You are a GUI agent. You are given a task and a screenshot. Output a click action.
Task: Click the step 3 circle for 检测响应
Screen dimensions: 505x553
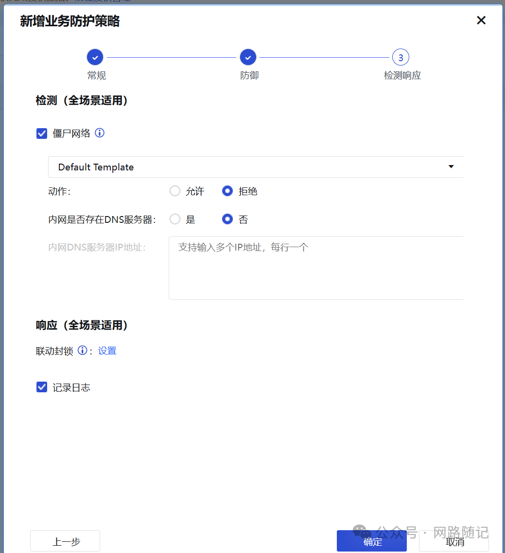pyautogui.click(x=401, y=57)
